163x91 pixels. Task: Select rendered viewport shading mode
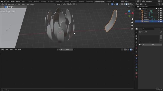pos(131,4)
